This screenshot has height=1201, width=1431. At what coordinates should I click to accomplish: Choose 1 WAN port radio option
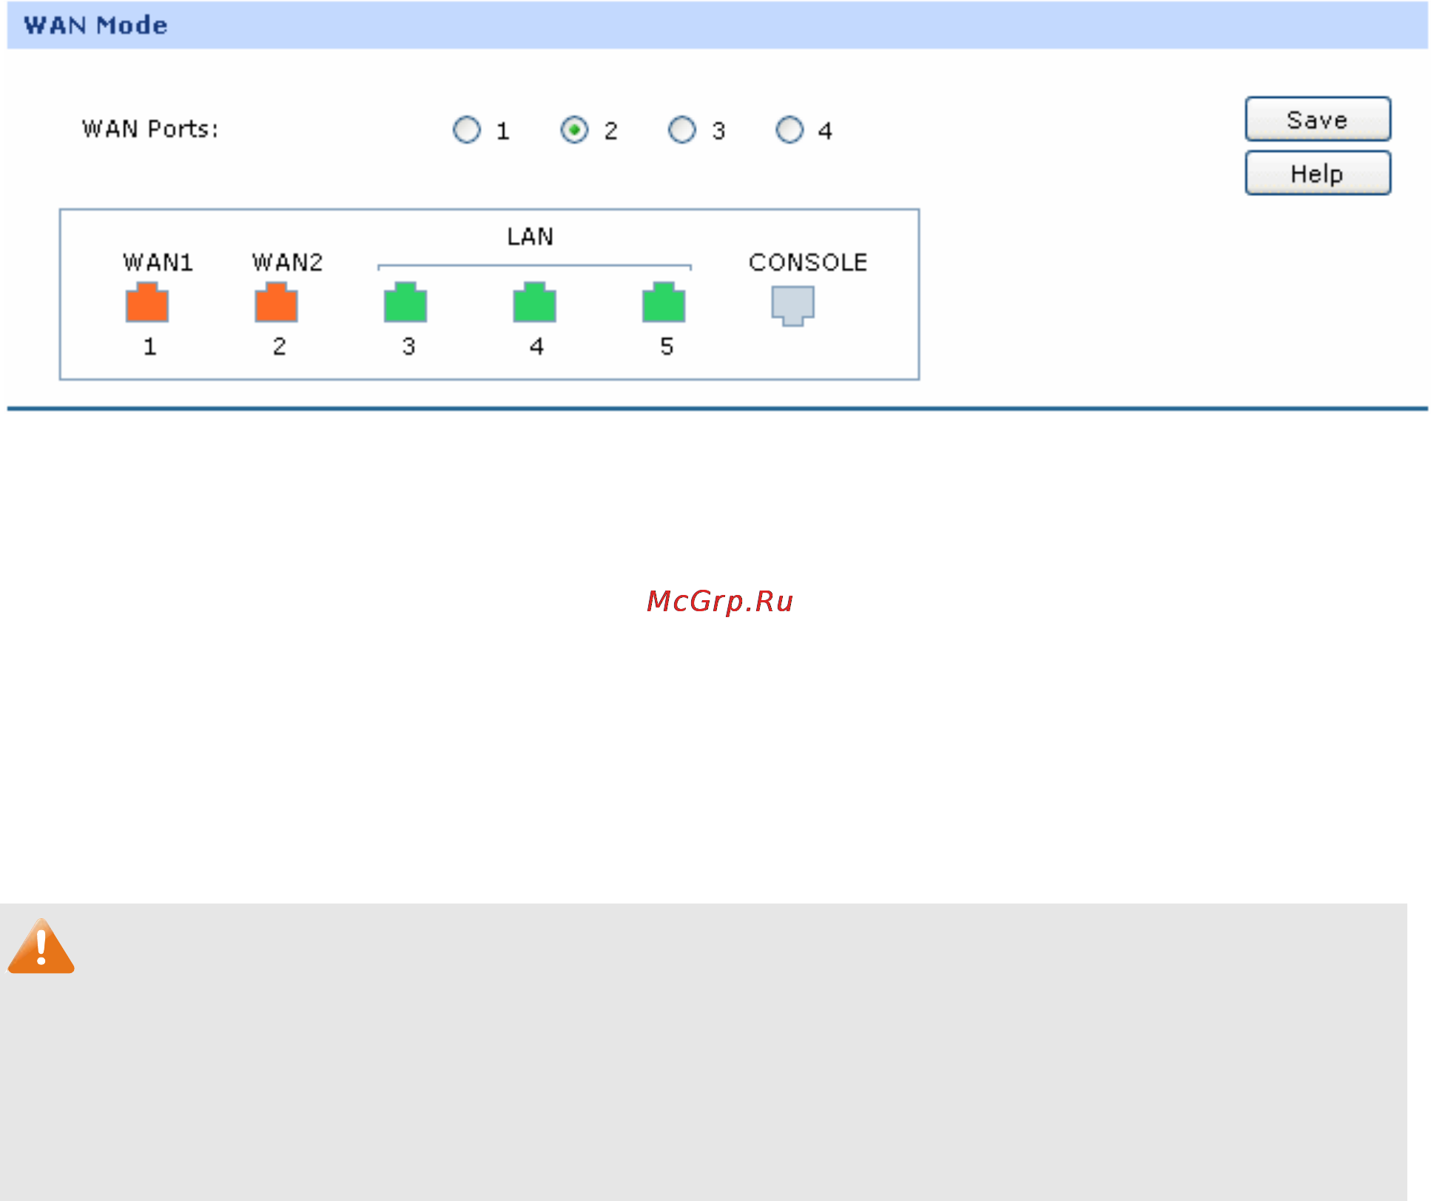click(x=467, y=130)
